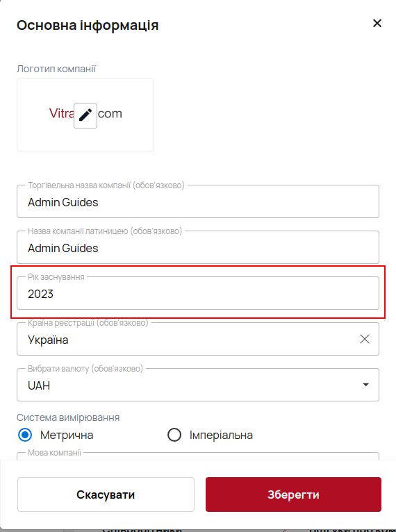Focus the Торгівельна назва компанії field
396x532 pixels.
(x=198, y=201)
